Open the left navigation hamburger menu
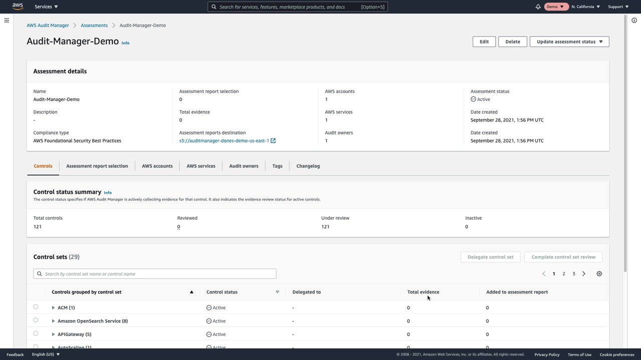The image size is (641, 360). (x=7, y=20)
